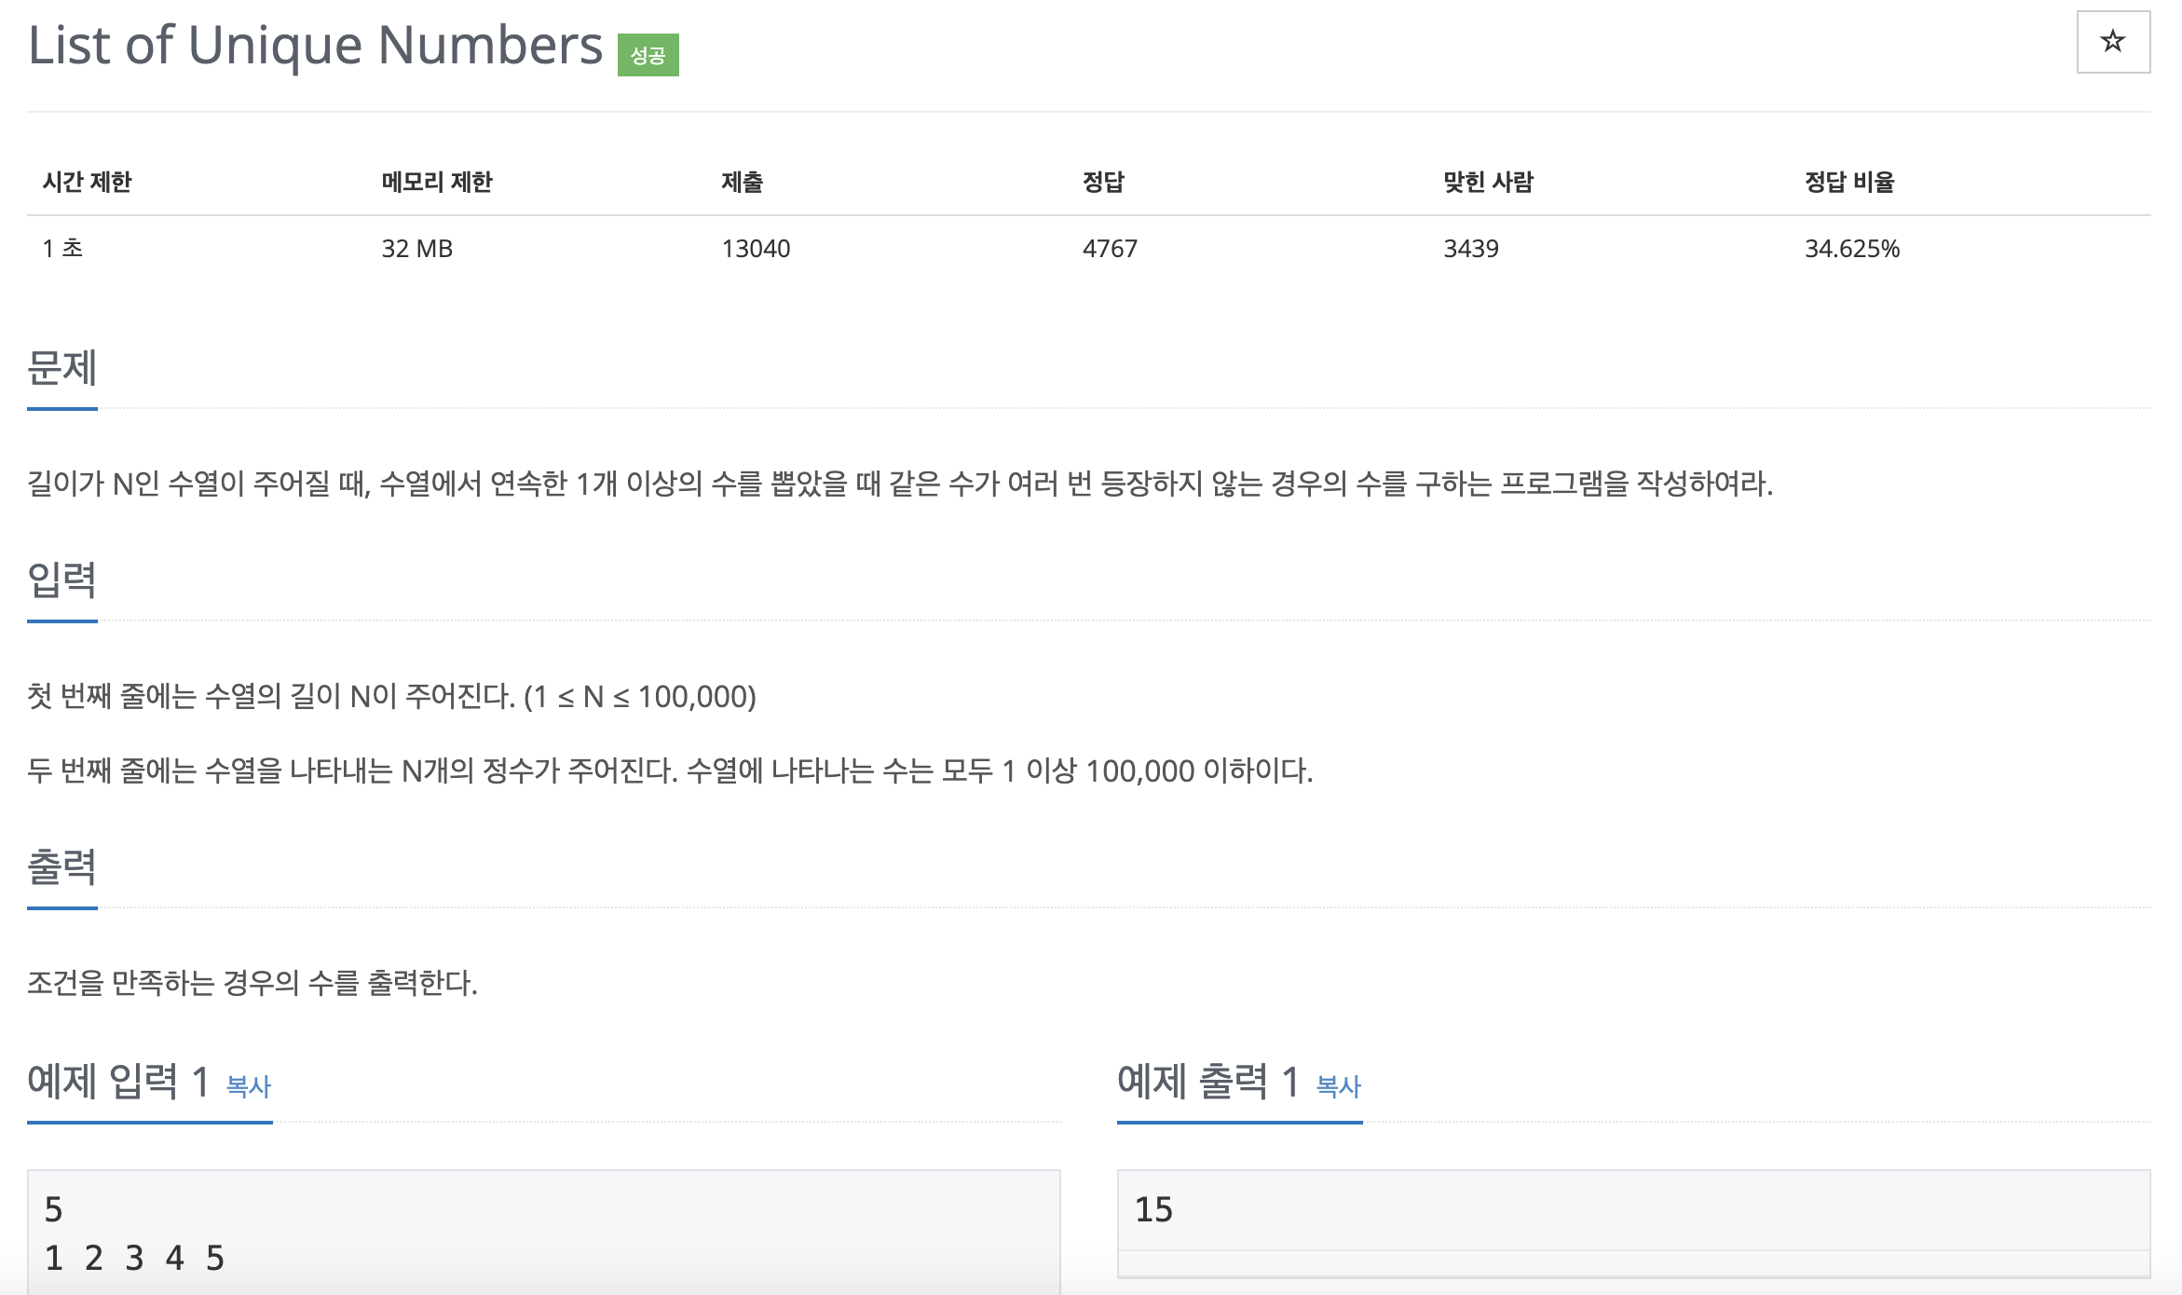Copy sample input via 복사 link
Viewport: 2182px width, 1295px height.
point(249,1085)
